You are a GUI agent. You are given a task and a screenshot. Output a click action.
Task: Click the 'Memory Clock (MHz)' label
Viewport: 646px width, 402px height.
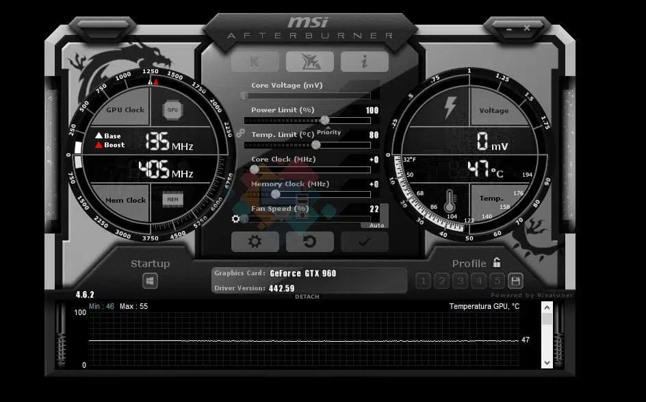click(x=290, y=184)
